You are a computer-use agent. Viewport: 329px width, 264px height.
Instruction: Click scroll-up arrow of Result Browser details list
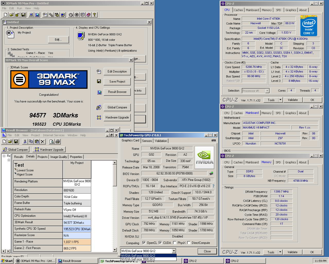(115, 163)
